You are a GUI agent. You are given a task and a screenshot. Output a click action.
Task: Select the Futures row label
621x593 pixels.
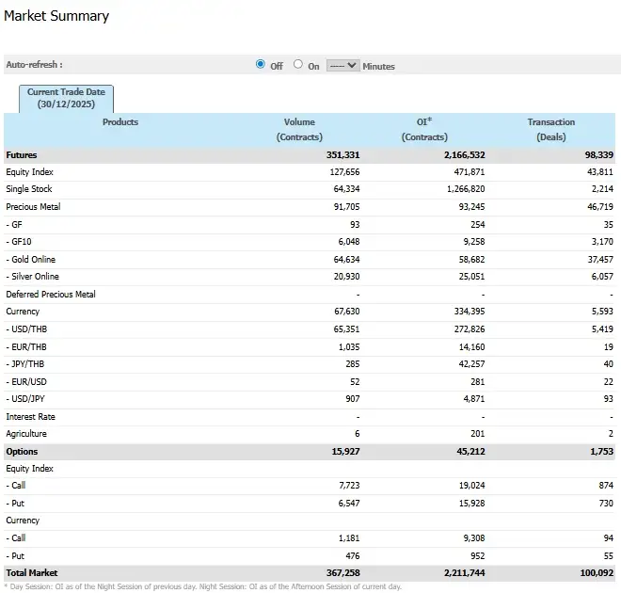click(22, 154)
